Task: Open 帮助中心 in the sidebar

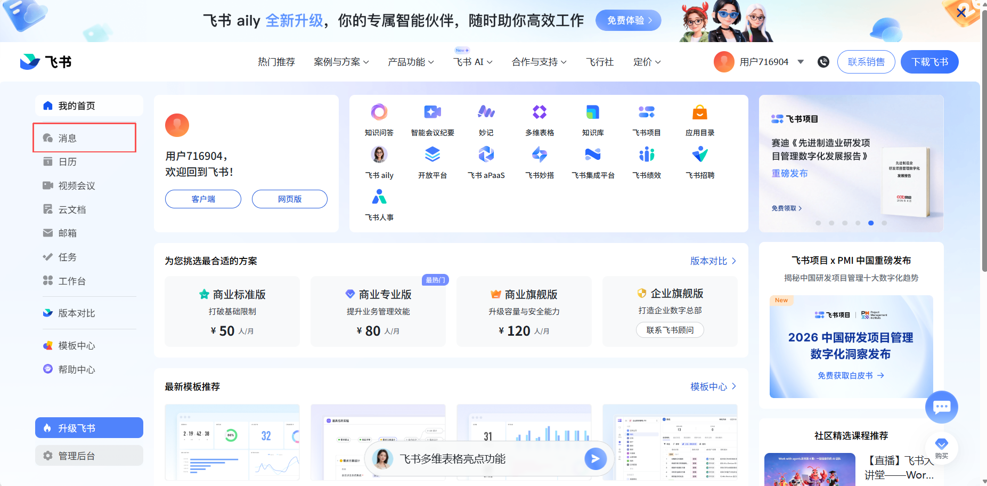Action: (89, 369)
